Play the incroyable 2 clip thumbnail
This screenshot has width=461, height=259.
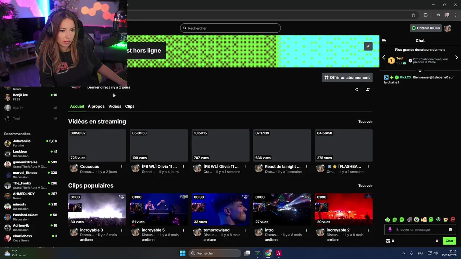point(344,209)
